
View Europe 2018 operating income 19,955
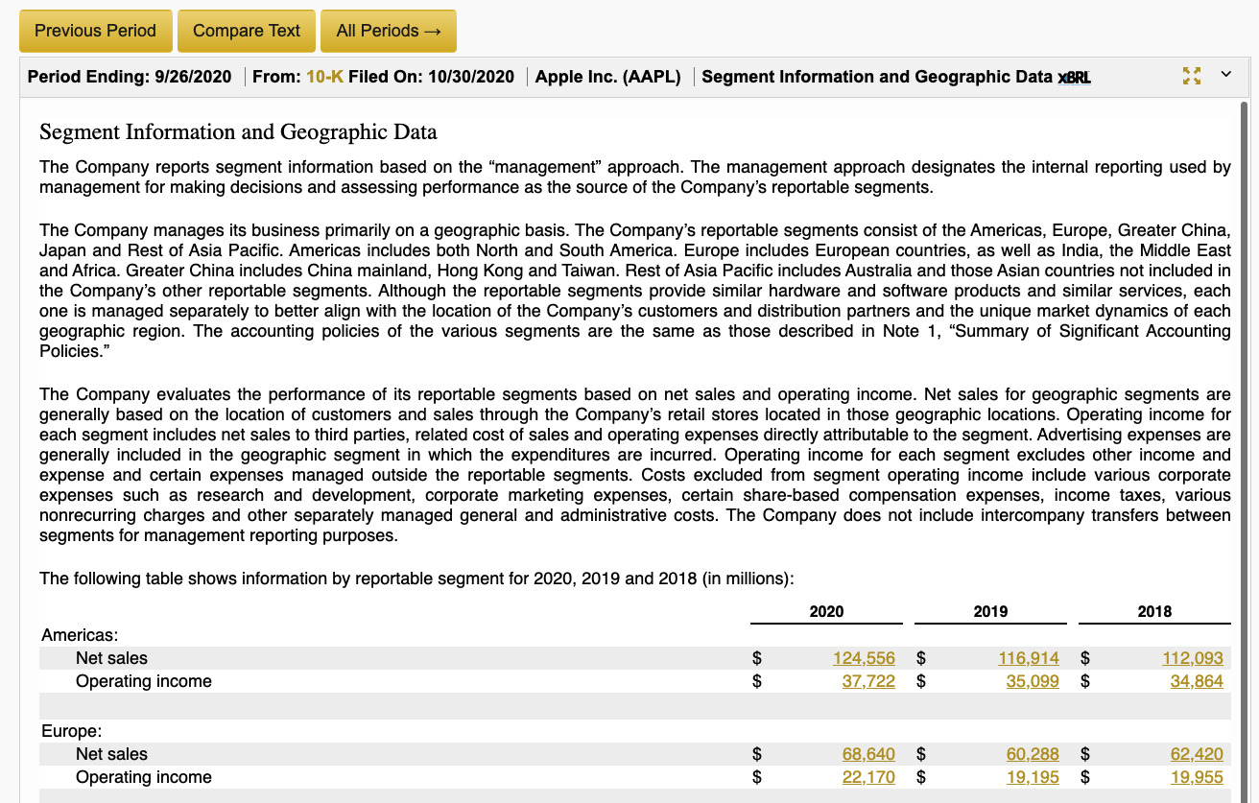point(1196,777)
